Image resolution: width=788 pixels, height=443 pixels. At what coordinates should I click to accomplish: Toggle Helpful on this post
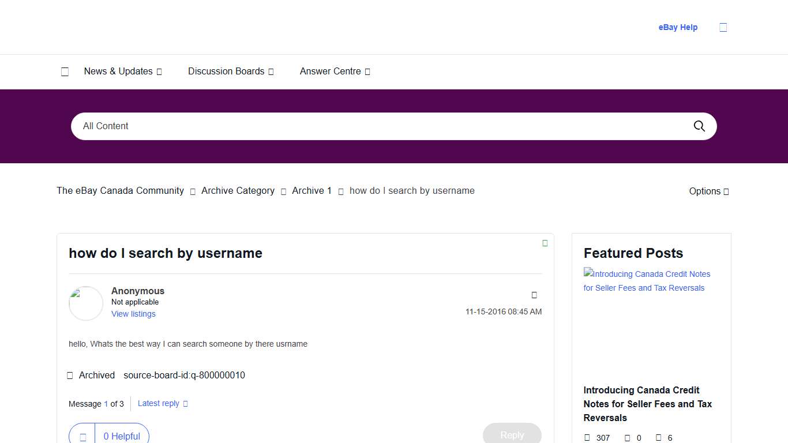[122, 436]
